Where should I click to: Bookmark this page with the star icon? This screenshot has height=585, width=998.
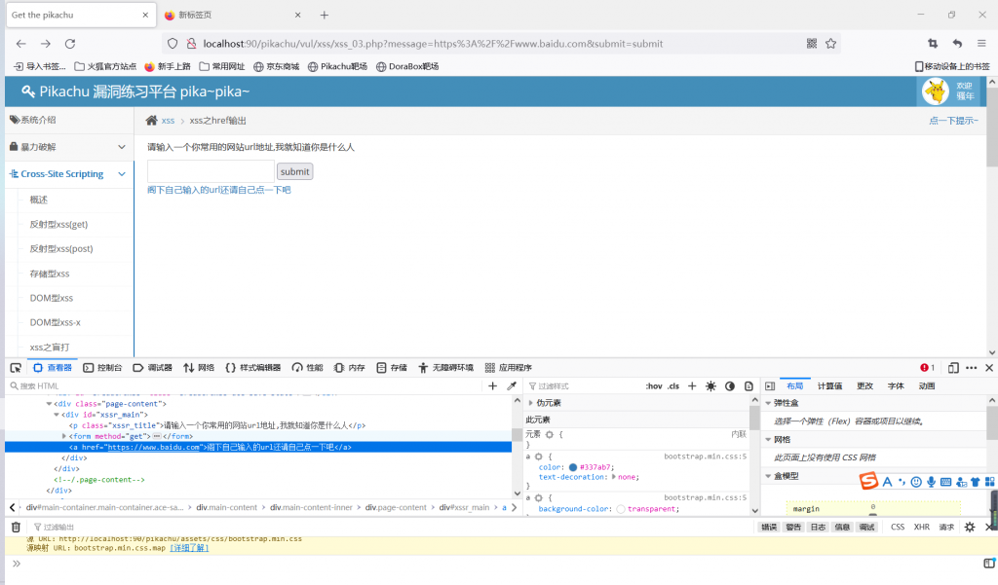(831, 44)
